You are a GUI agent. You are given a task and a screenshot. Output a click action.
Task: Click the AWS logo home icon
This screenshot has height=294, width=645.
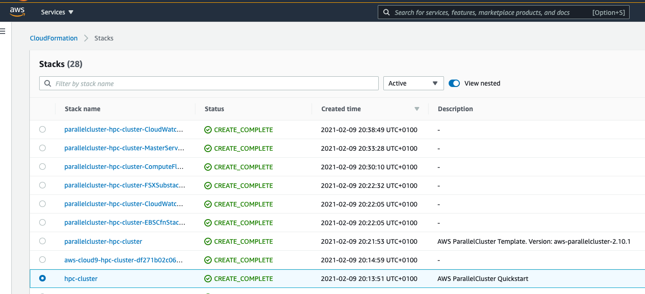(x=17, y=12)
